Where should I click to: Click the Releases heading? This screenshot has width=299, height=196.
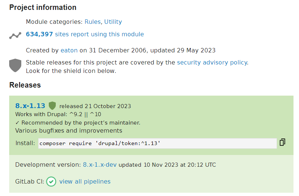tap(25, 85)
